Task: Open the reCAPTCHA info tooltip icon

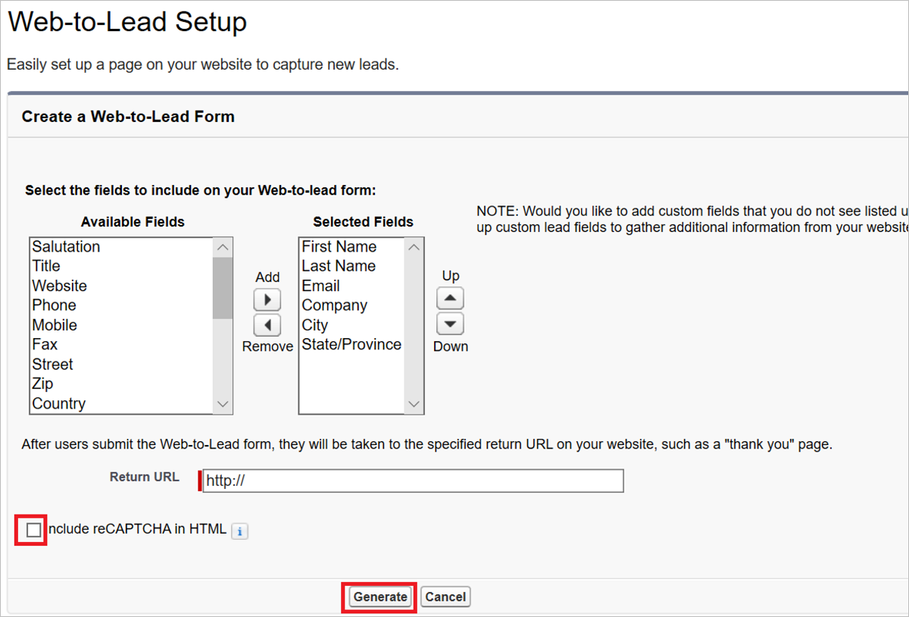Action: point(239,531)
